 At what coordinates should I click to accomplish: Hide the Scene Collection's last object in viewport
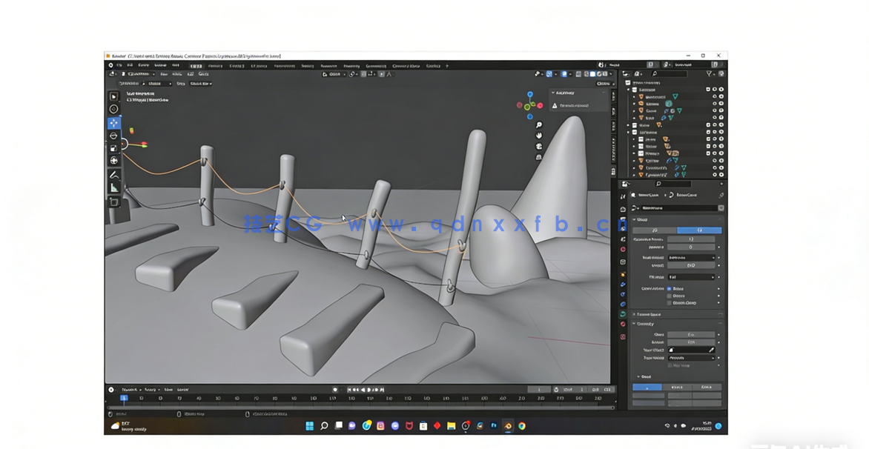pos(716,174)
